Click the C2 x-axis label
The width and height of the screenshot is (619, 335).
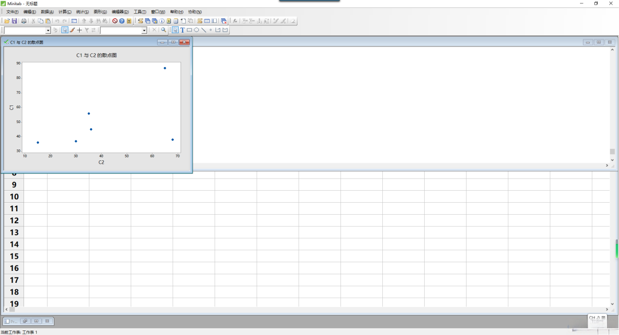pyautogui.click(x=101, y=162)
